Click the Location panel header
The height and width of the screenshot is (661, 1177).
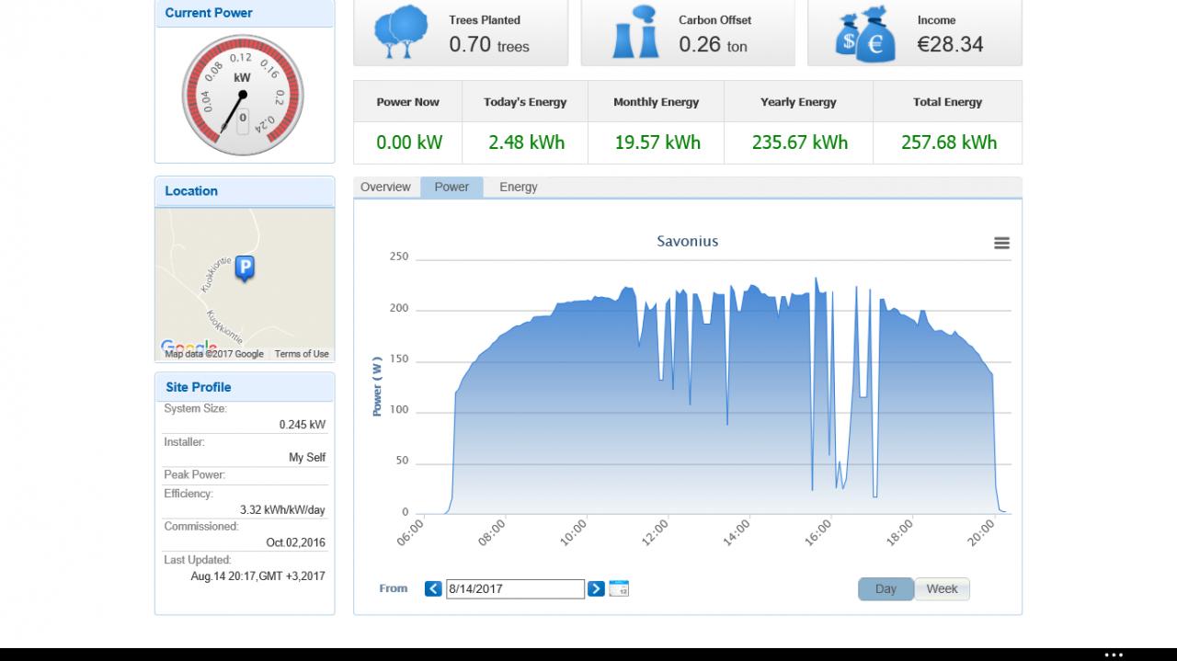(x=245, y=191)
